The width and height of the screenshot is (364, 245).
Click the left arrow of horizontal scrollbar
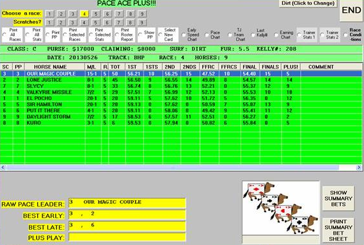(x=3, y=167)
